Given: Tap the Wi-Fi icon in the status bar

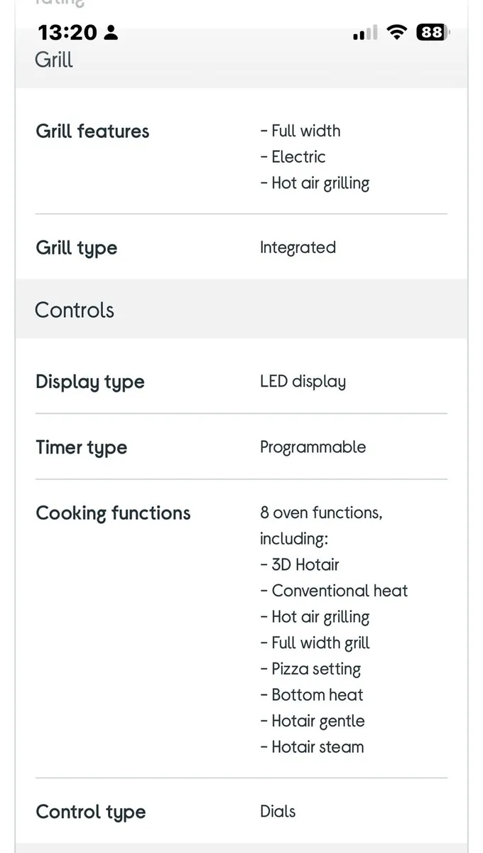Looking at the screenshot, I should pyautogui.click(x=397, y=32).
